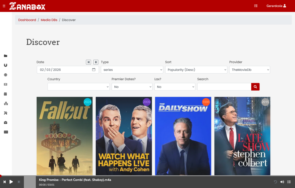295x188 pixels.
Task: Open the Provider dropdown TheMovieDb
Action: (249, 70)
